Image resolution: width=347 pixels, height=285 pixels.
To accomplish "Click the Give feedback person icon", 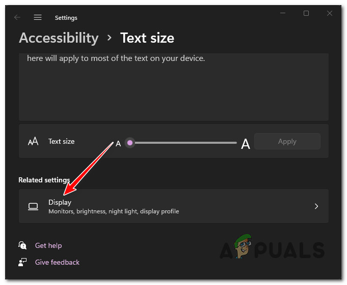I will (22, 262).
